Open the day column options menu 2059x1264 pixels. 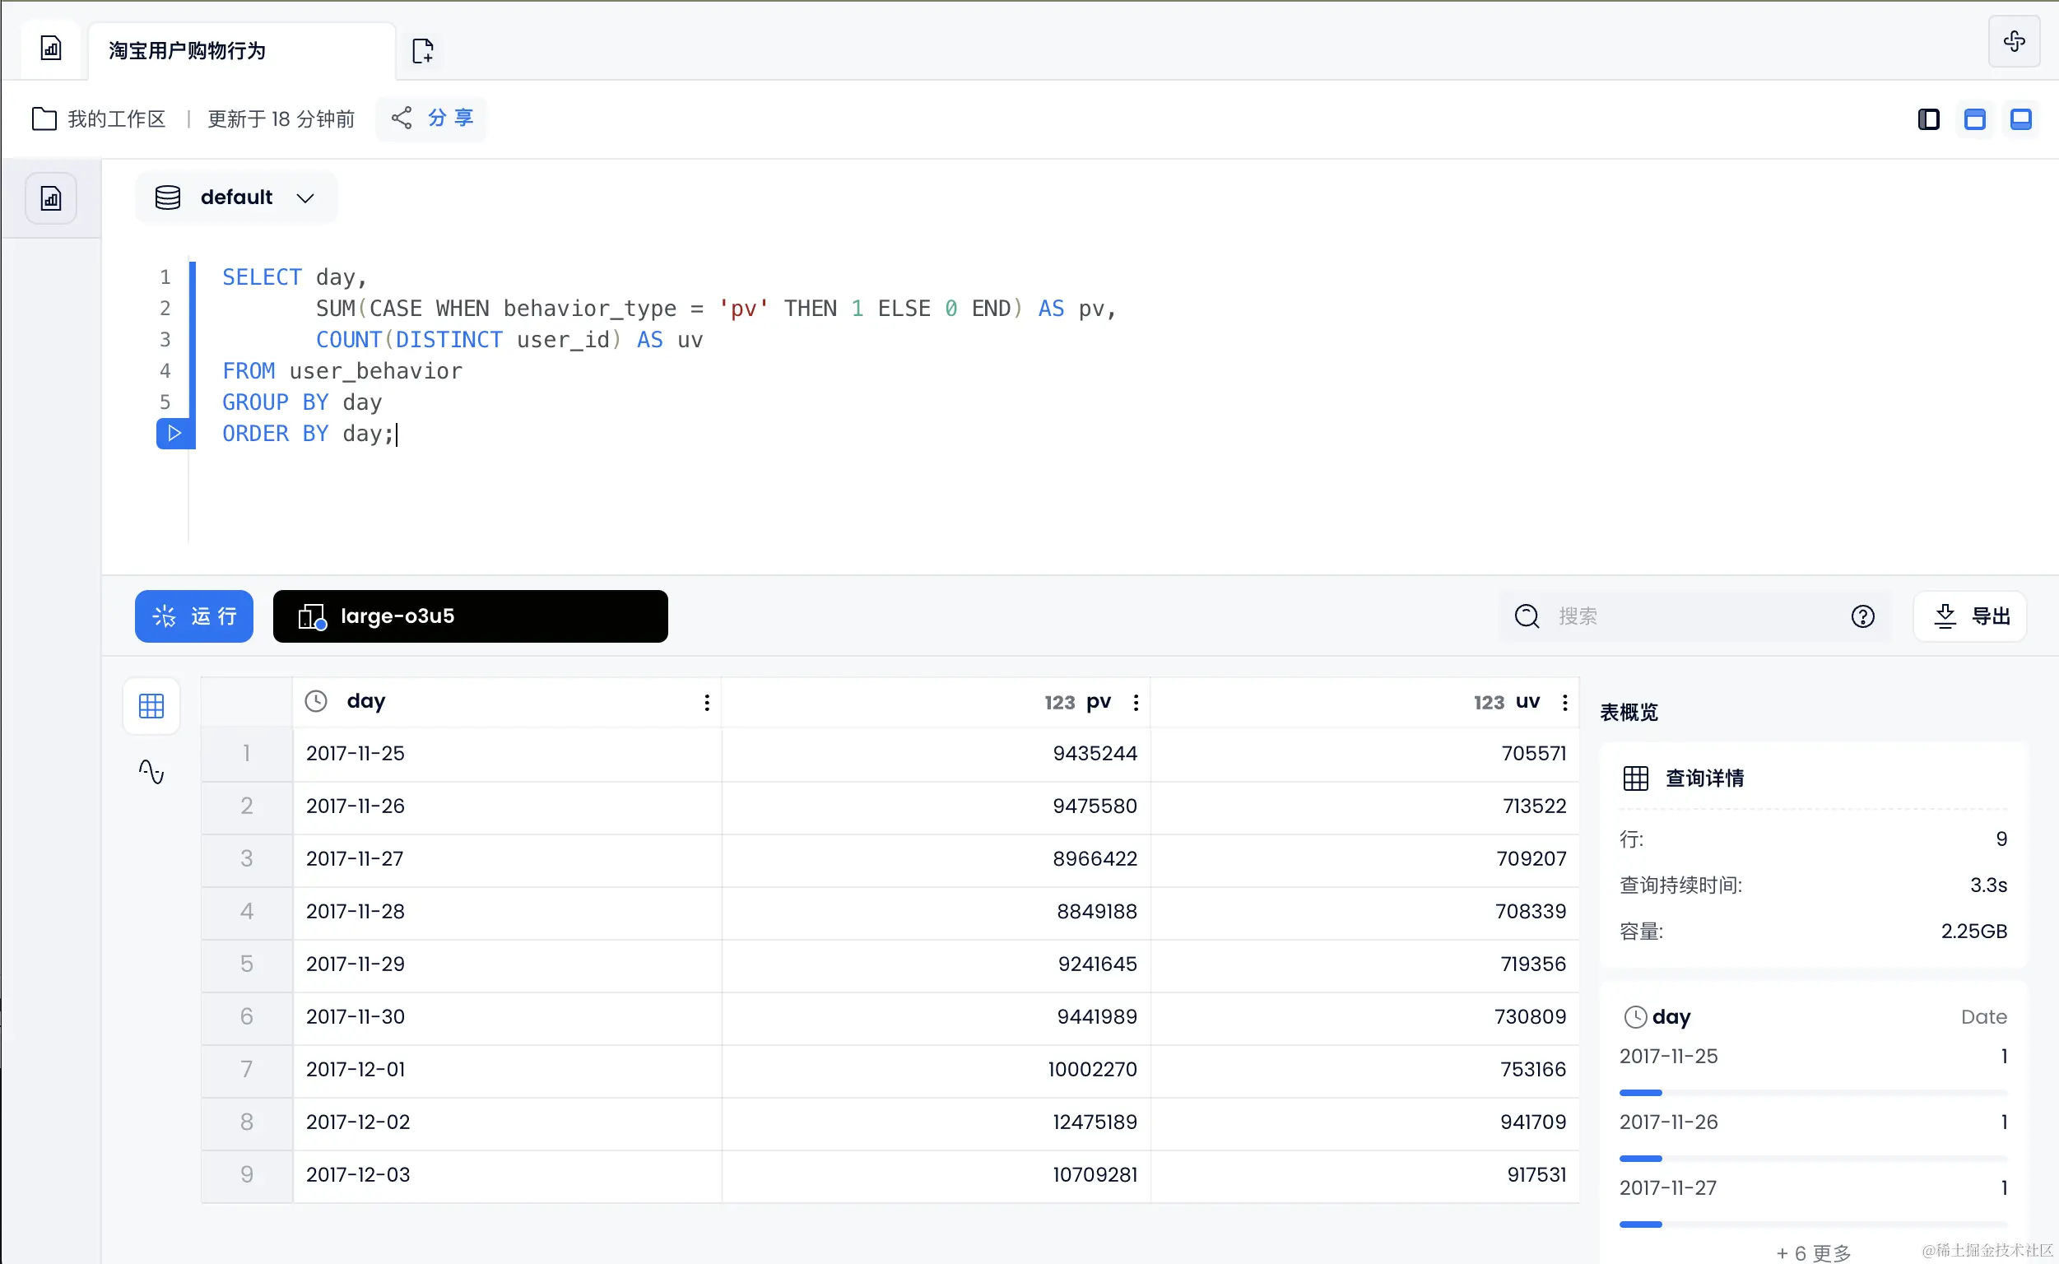[706, 702]
